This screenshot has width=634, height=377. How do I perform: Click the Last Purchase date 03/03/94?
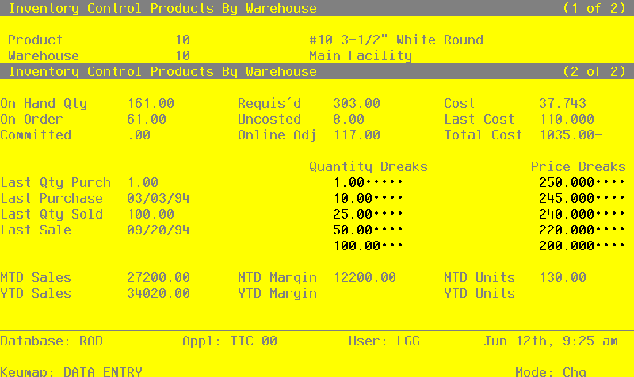click(158, 198)
